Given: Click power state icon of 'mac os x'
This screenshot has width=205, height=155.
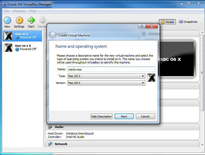Looking at the screenshot, I should pyautogui.click(x=17, y=38).
